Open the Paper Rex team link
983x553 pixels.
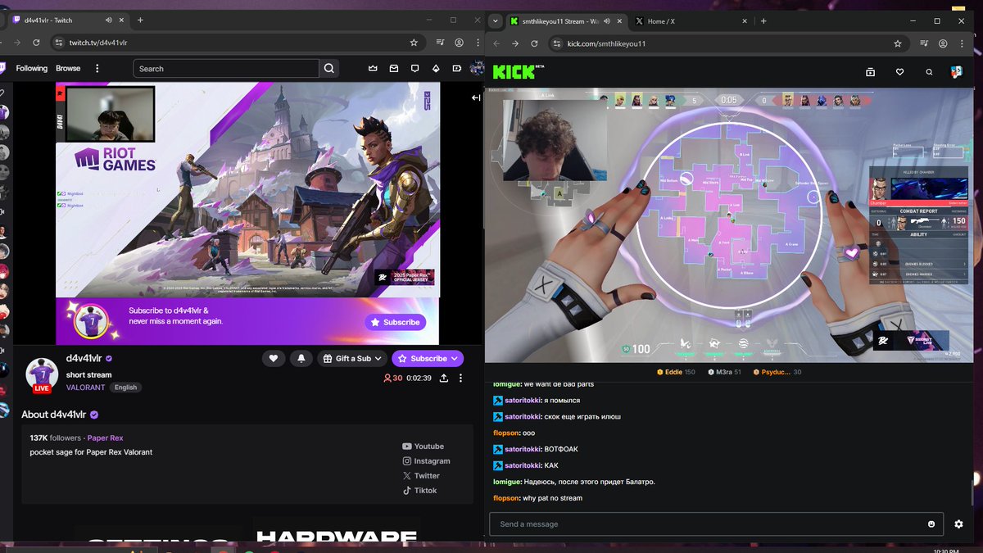coord(105,438)
